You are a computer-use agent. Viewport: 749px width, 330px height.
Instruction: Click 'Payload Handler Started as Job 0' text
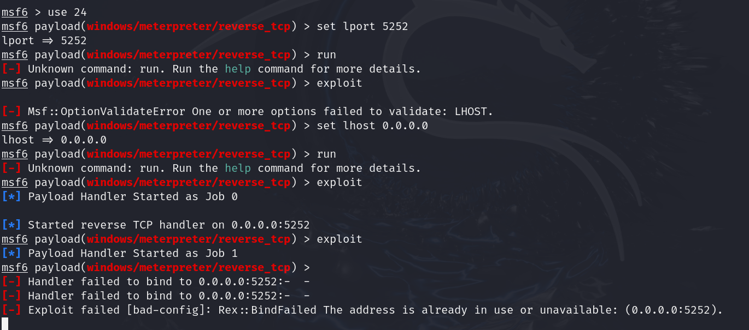pyautogui.click(x=133, y=197)
